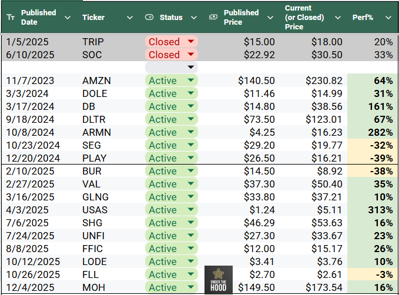Image resolution: width=399 pixels, height=295 pixels.
Task: Click the text type icon beside Published Date
Action: [11, 17]
